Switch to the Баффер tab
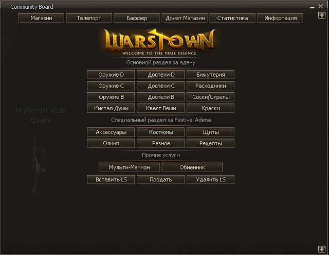 [137, 18]
